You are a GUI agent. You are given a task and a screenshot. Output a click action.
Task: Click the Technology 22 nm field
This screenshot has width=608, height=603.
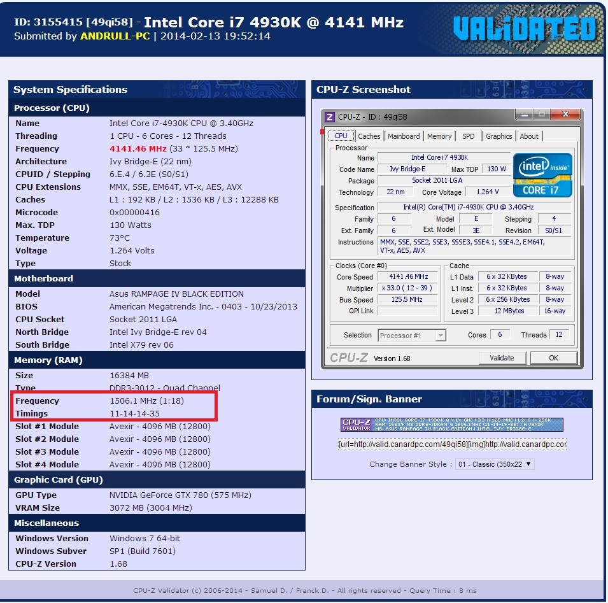point(395,192)
